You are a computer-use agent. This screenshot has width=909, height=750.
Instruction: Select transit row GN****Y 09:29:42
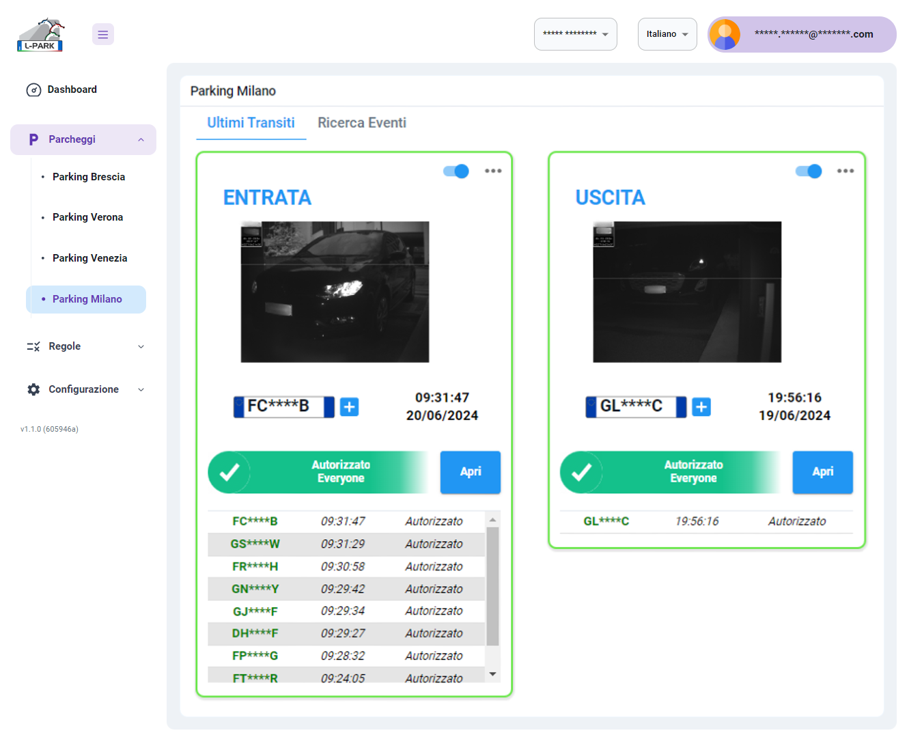point(346,589)
